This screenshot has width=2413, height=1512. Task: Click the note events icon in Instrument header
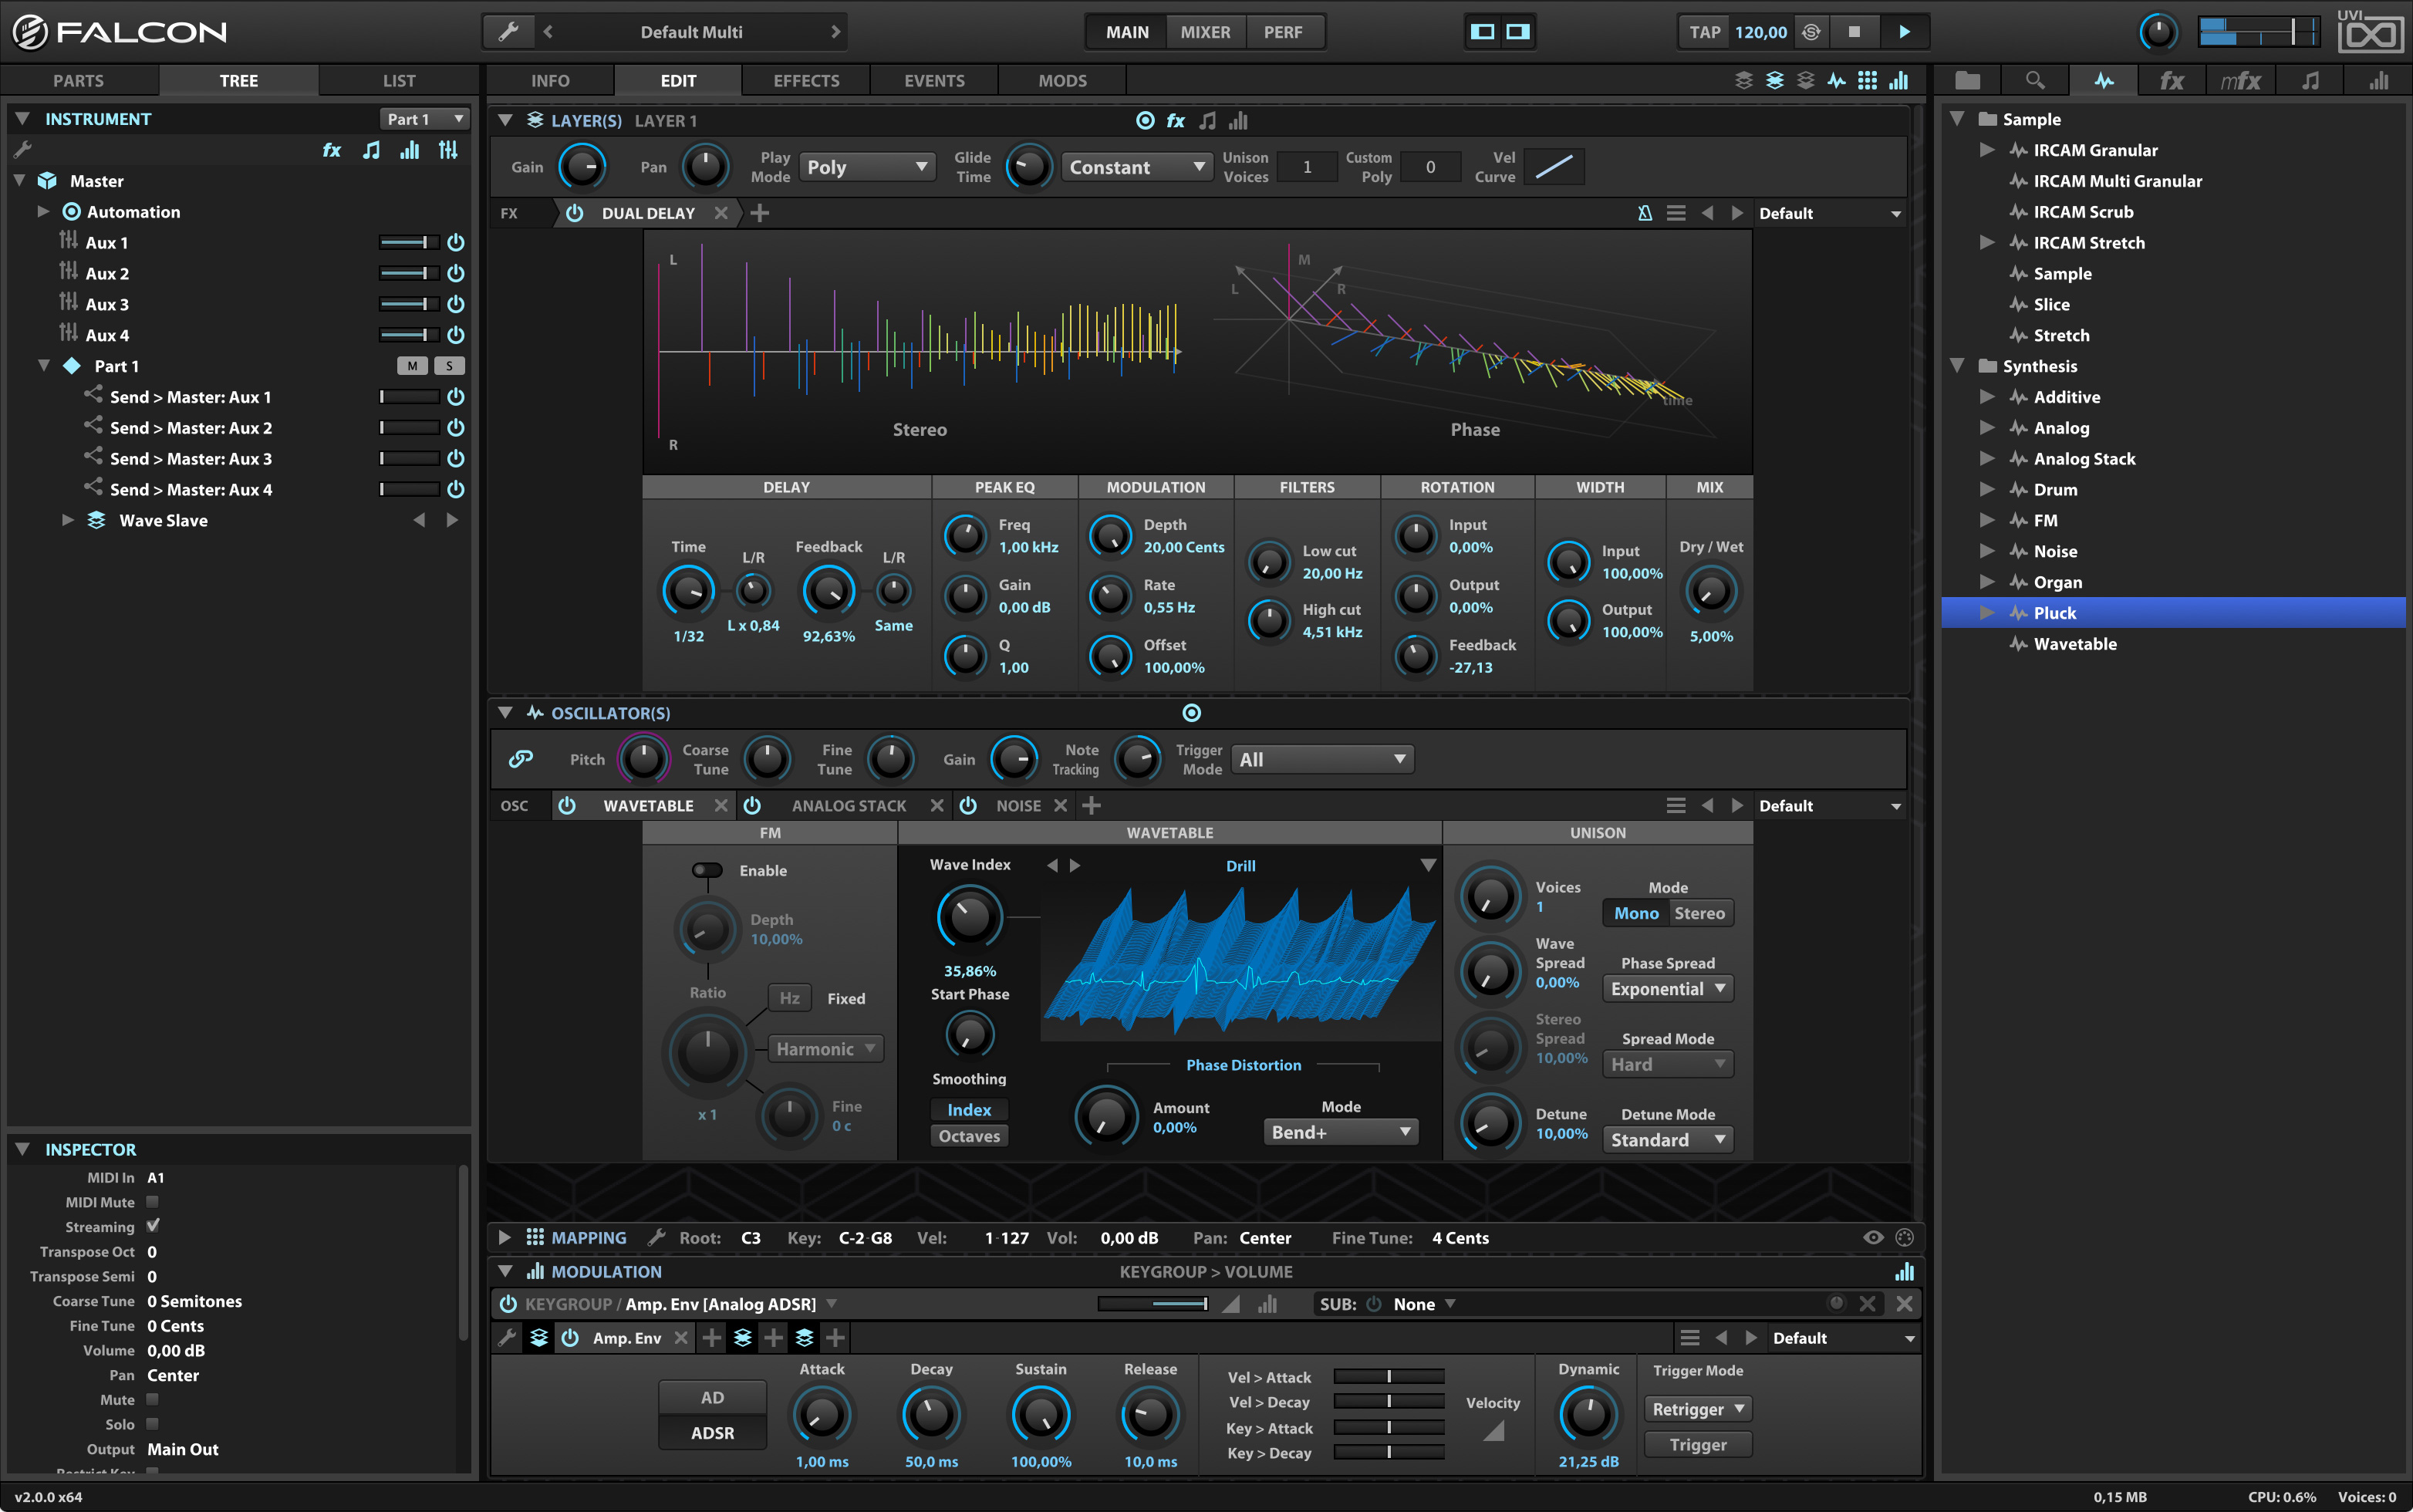point(371,150)
